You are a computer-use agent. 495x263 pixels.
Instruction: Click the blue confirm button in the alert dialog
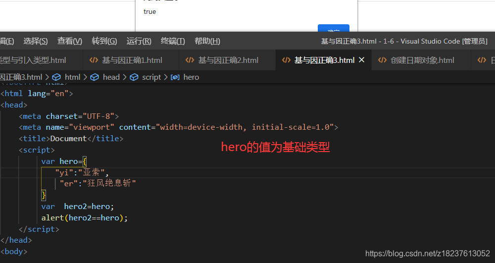(x=333, y=28)
